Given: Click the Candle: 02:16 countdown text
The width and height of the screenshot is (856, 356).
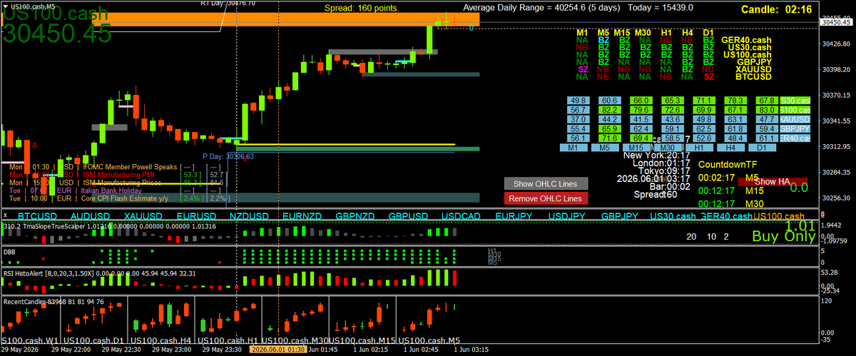Looking at the screenshot, I should pos(776,9).
